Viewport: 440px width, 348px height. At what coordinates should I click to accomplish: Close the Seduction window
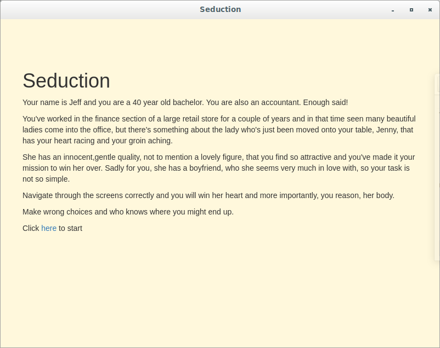point(430,10)
